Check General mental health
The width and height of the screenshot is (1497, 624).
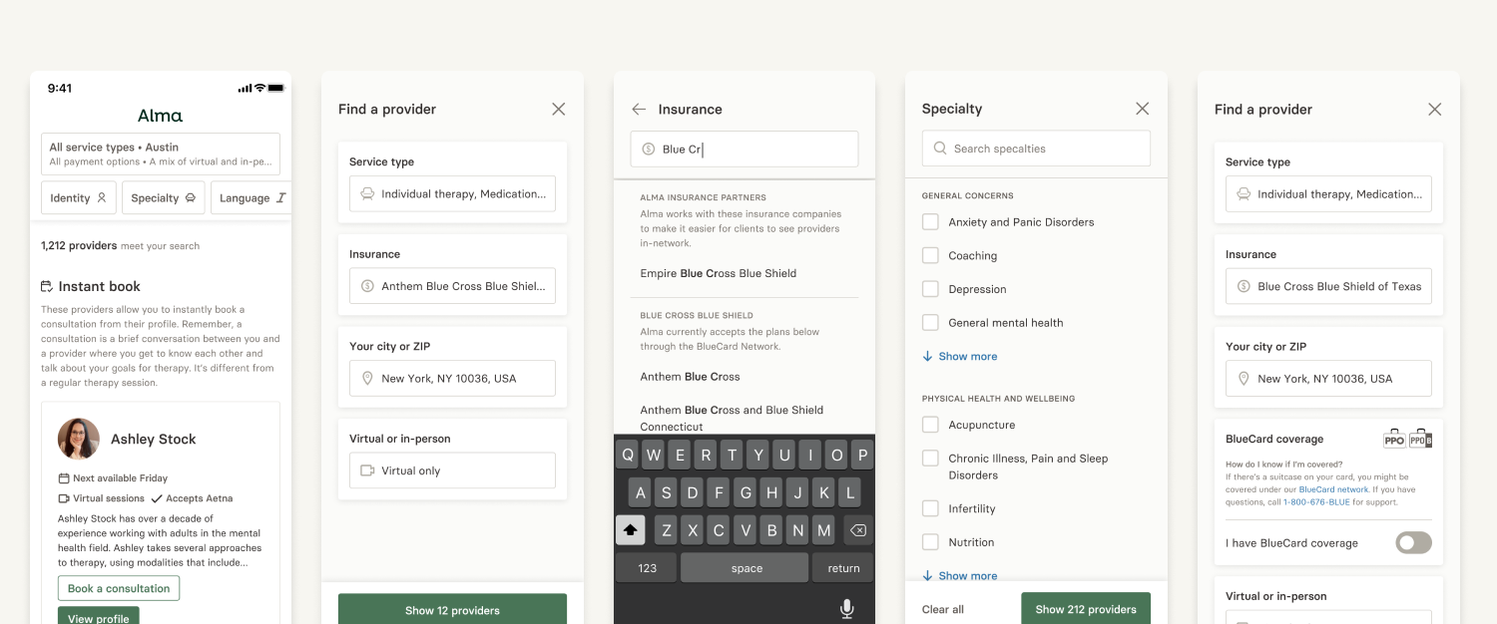click(930, 323)
